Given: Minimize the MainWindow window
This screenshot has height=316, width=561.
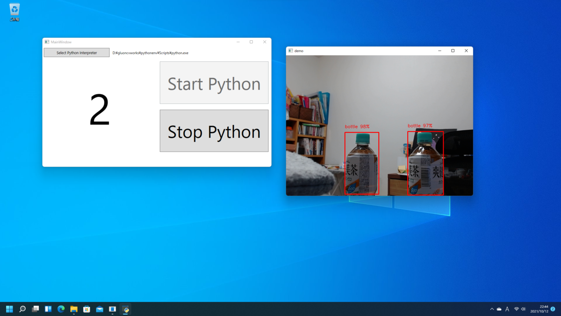Looking at the screenshot, I should pos(238,42).
